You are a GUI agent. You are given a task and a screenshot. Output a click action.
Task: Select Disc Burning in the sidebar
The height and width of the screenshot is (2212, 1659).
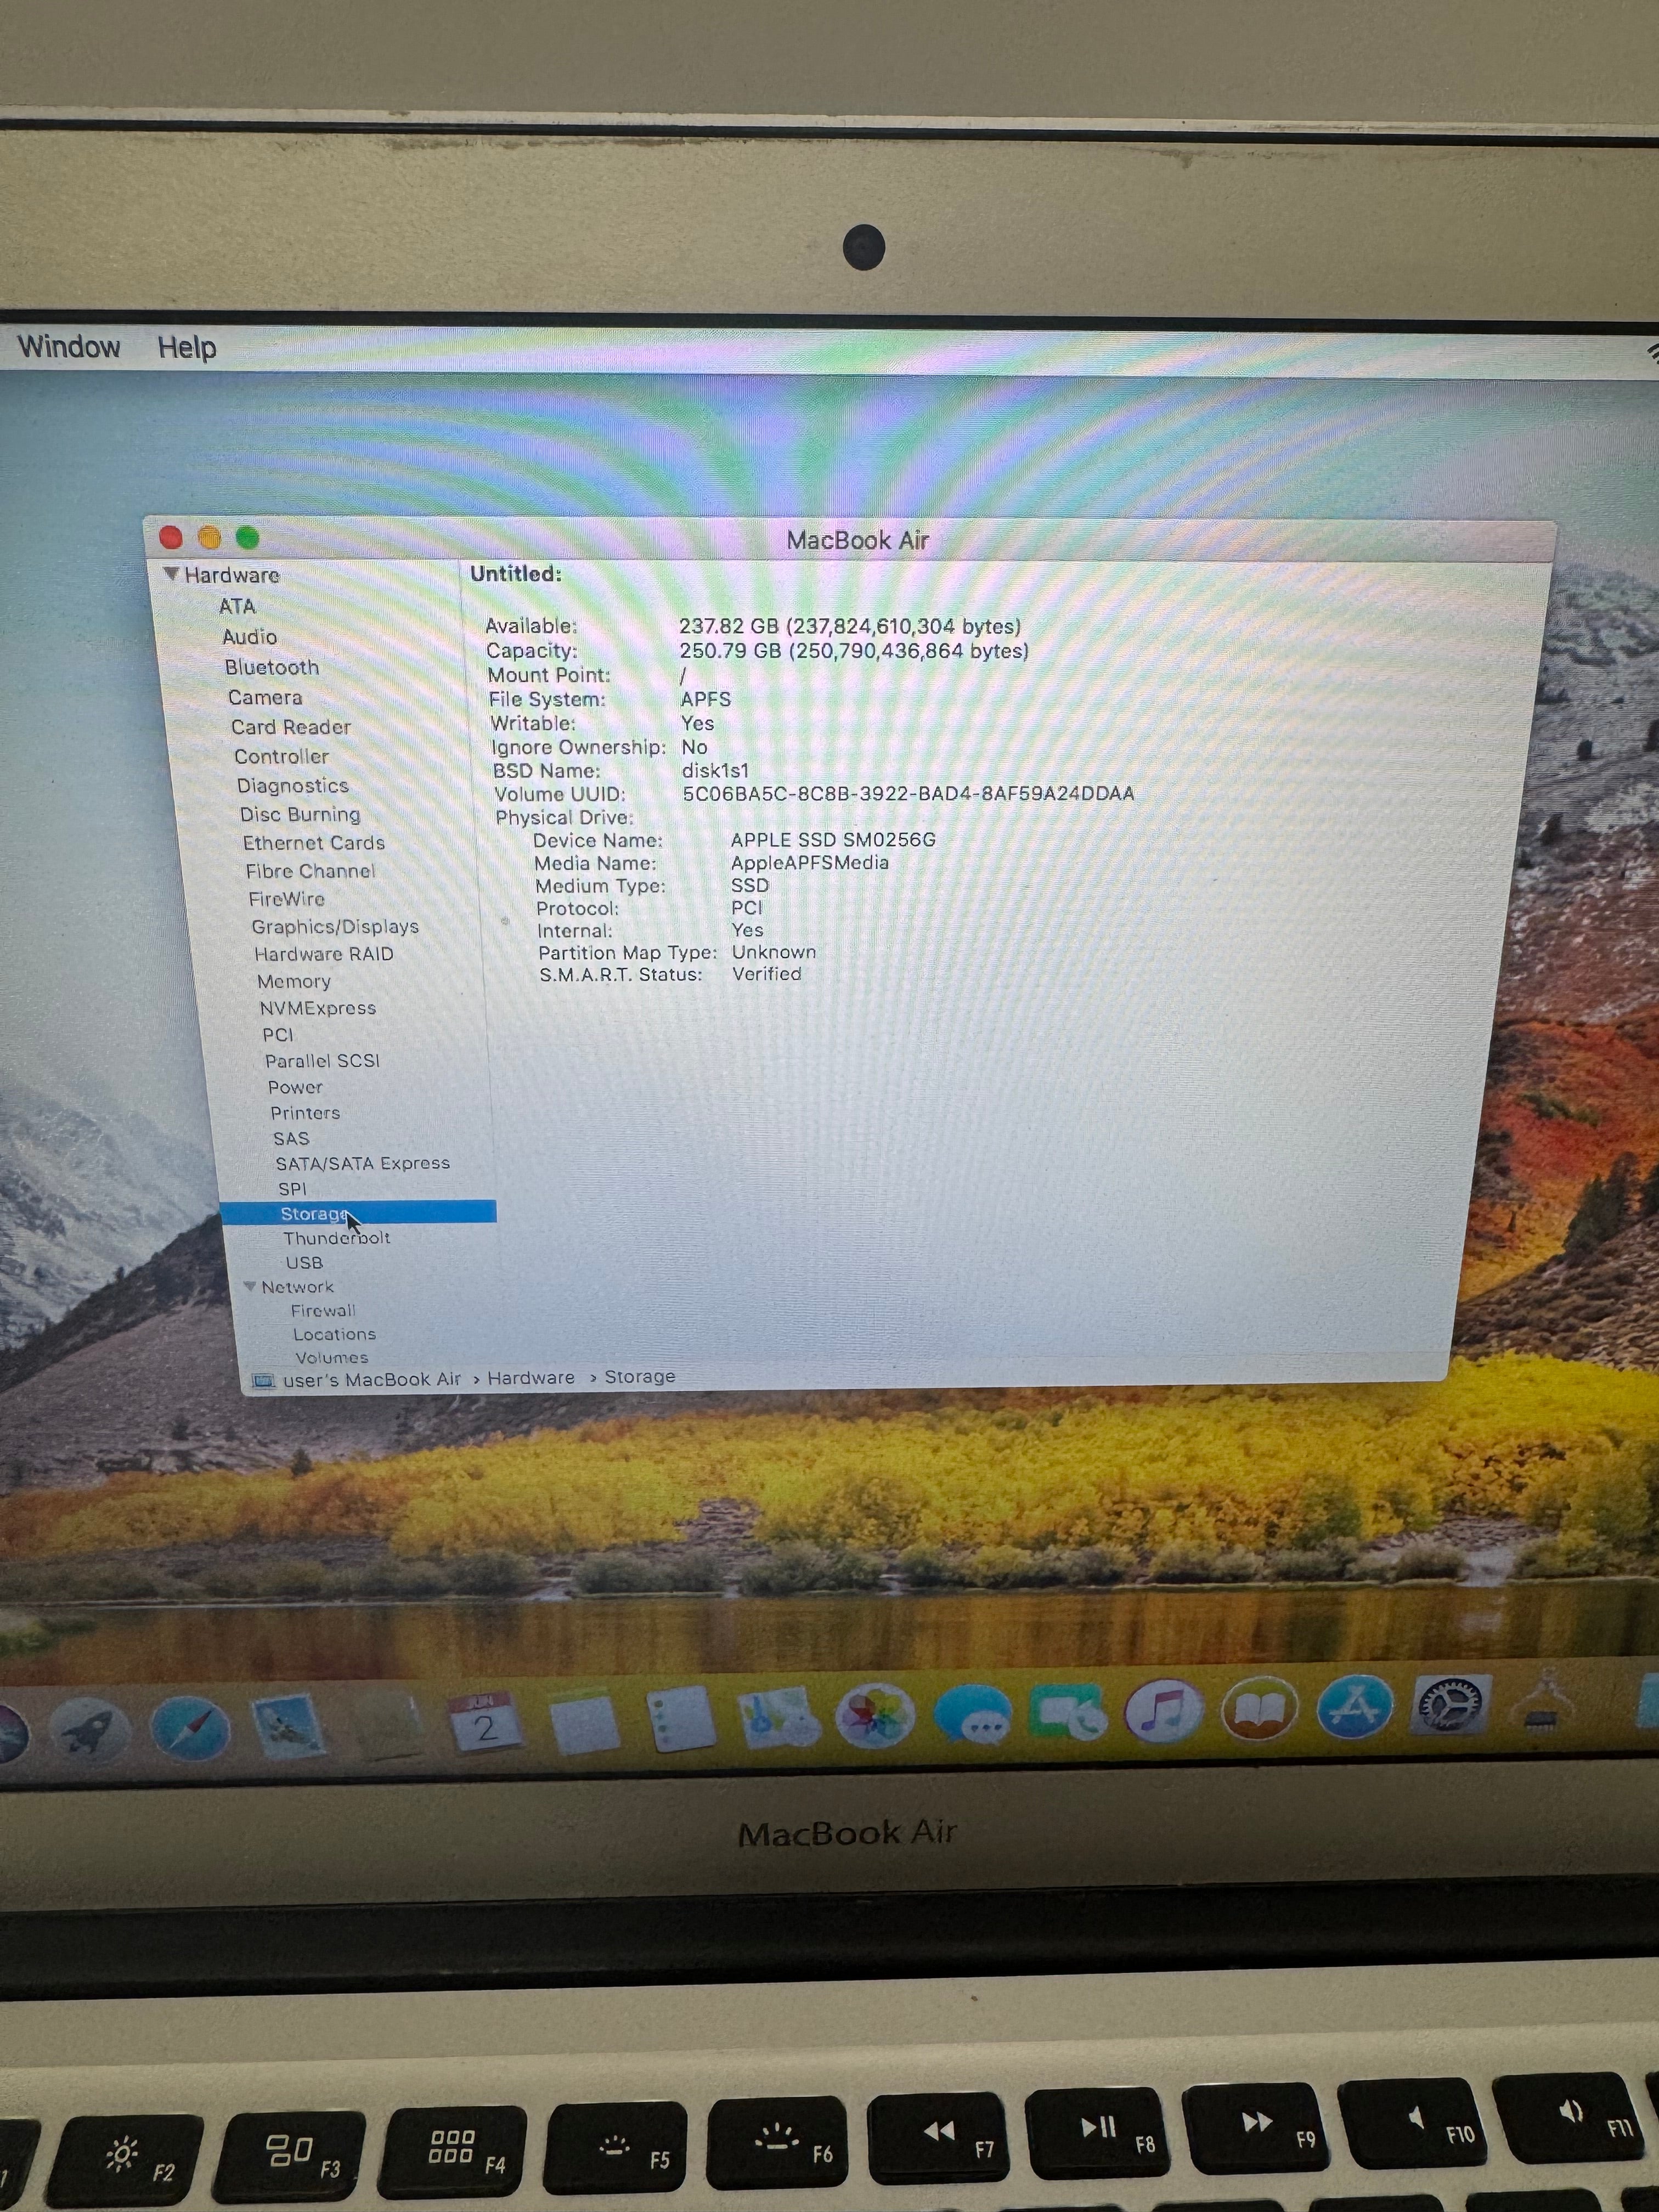300,814
